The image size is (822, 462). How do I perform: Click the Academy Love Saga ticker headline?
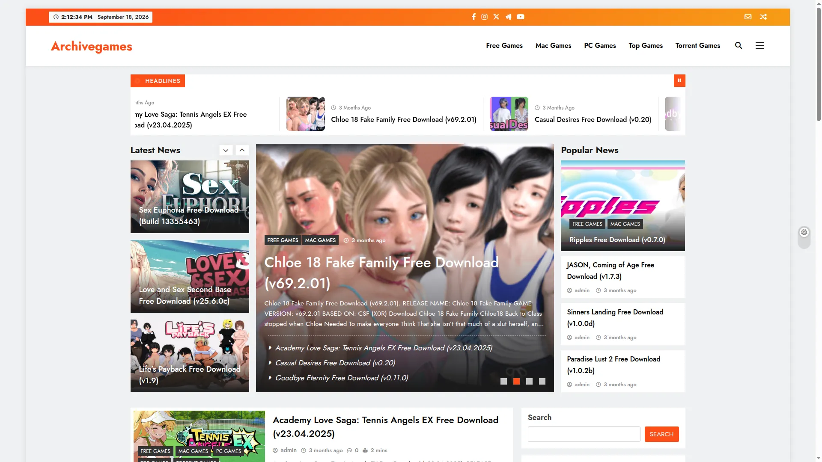click(191, 120)
